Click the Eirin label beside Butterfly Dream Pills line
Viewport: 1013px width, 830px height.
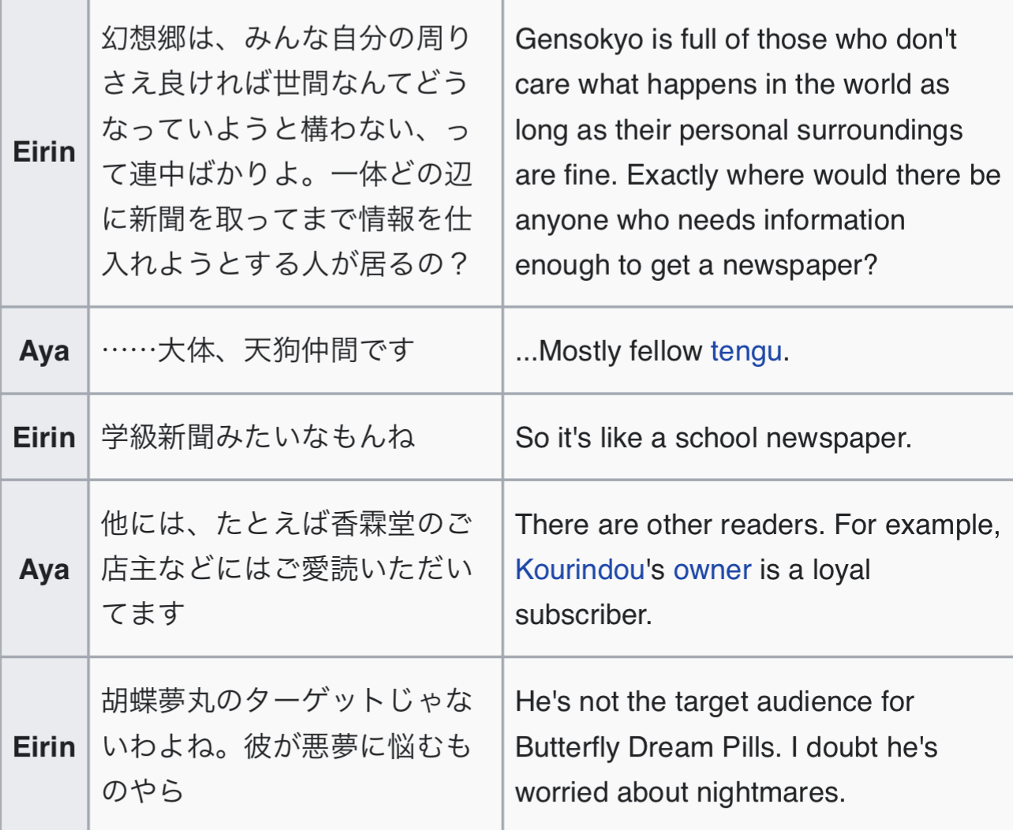[44, 746]
